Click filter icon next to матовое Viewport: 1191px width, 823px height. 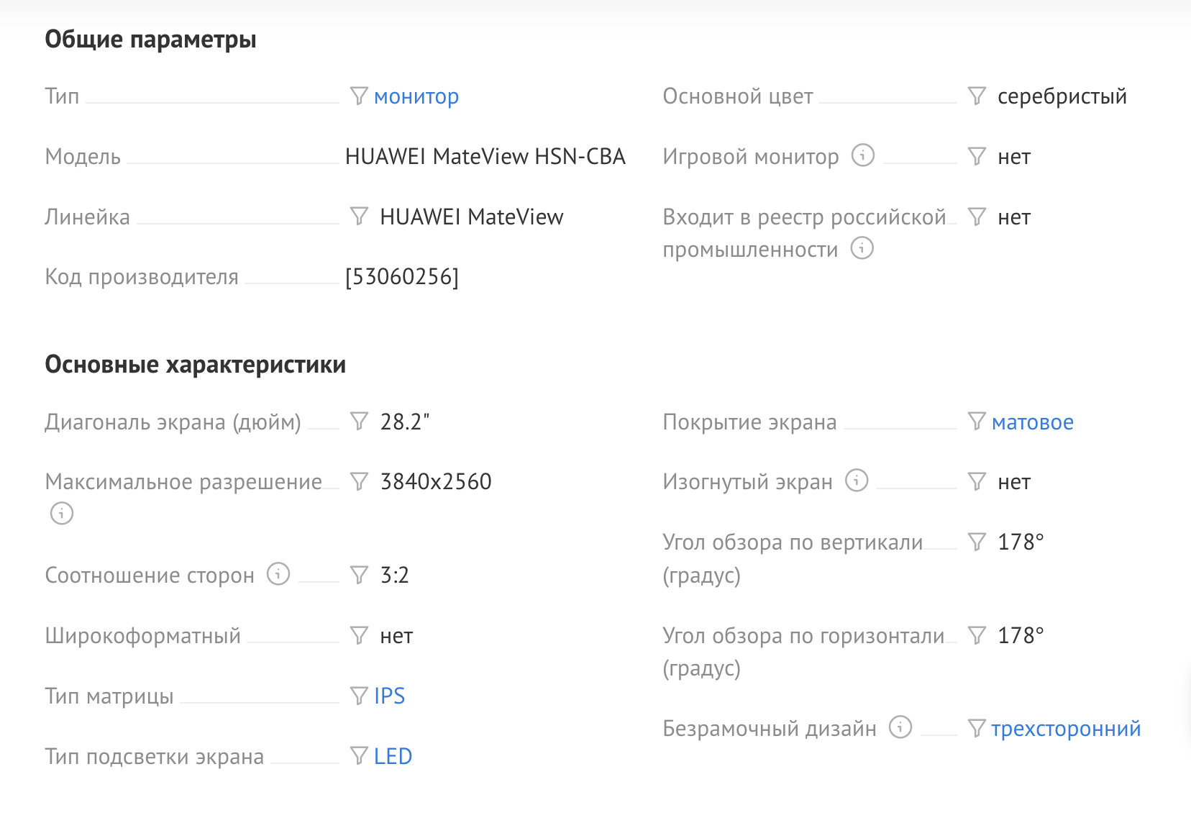[977, 422]
